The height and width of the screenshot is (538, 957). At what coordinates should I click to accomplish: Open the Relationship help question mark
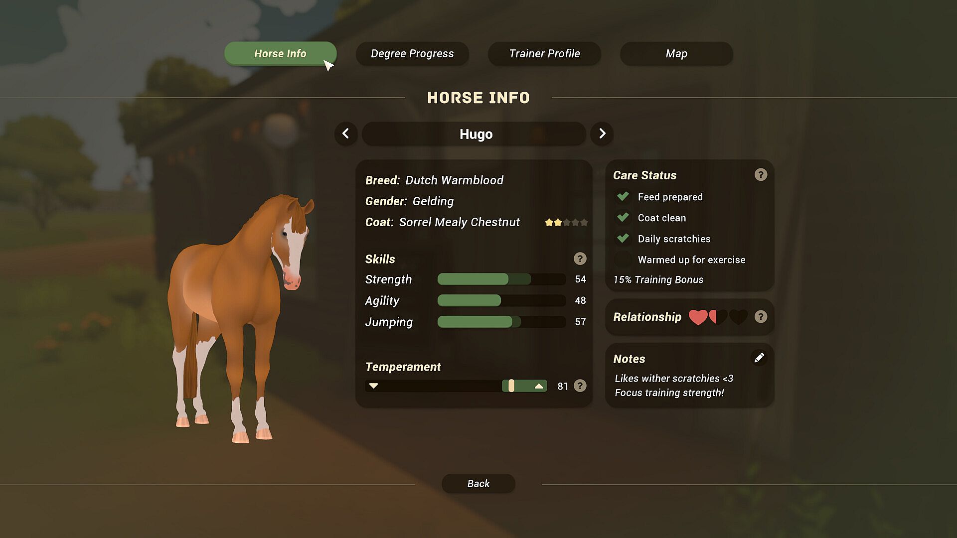pos(761,317)
